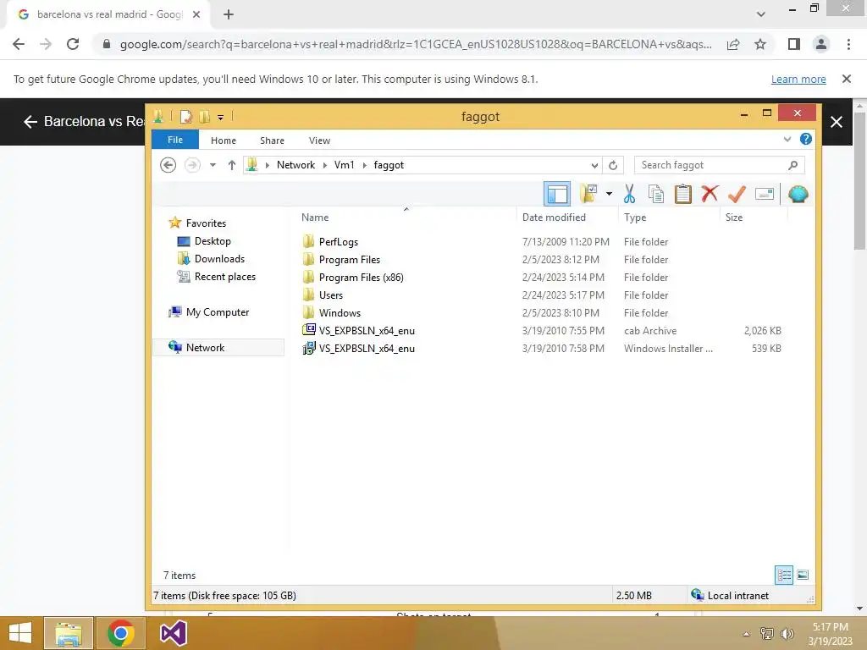Select the Program Files (x86) folder
Image resolution: width=867 pixels, height=650 pixels.
pos(353,277)
